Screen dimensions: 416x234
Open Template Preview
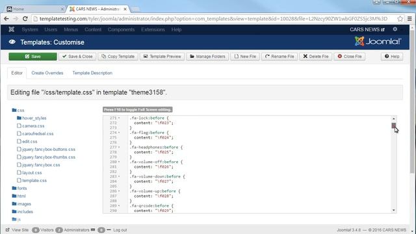[x=162, y=57]
